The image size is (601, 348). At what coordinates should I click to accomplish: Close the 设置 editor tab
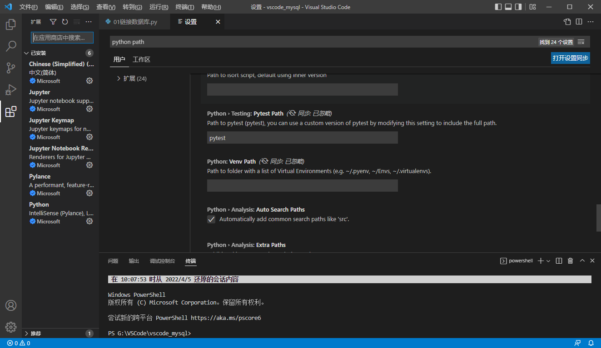[218, 22]
